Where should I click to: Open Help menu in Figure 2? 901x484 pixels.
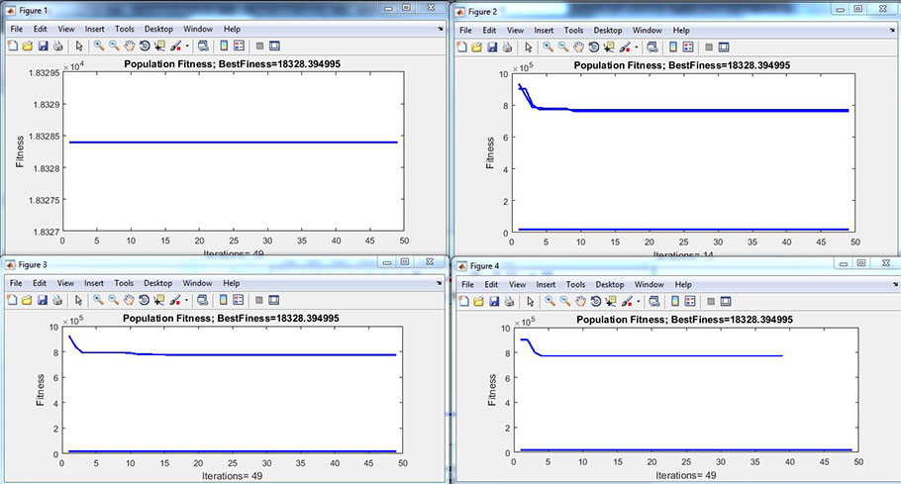click(681, 31)
